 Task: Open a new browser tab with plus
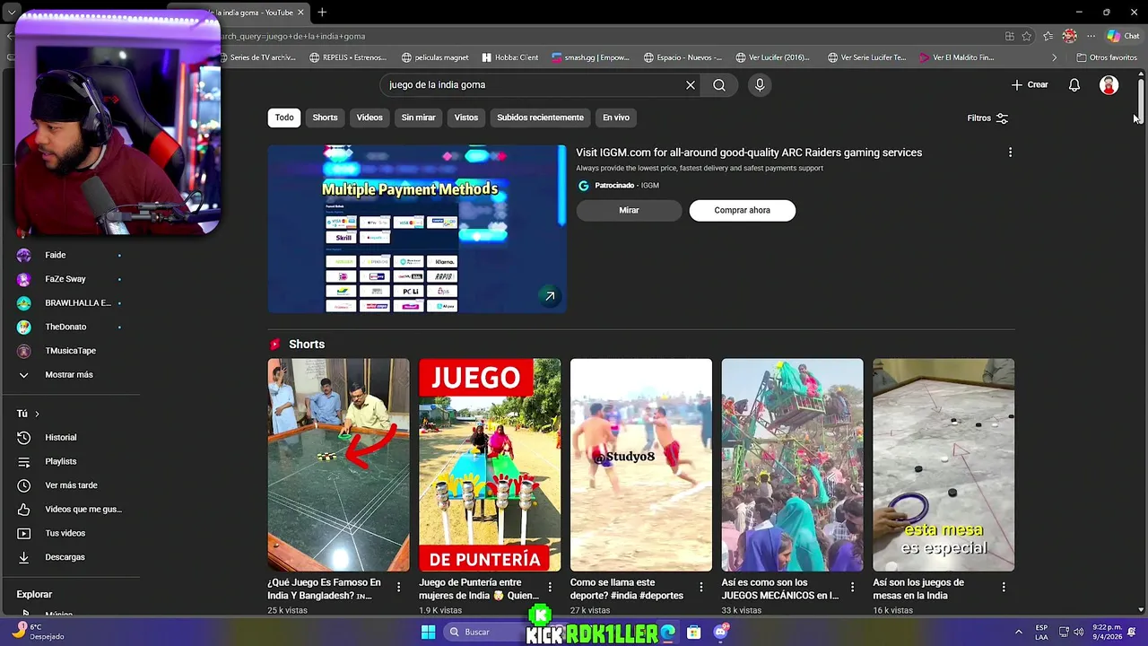tap(322, 12)
